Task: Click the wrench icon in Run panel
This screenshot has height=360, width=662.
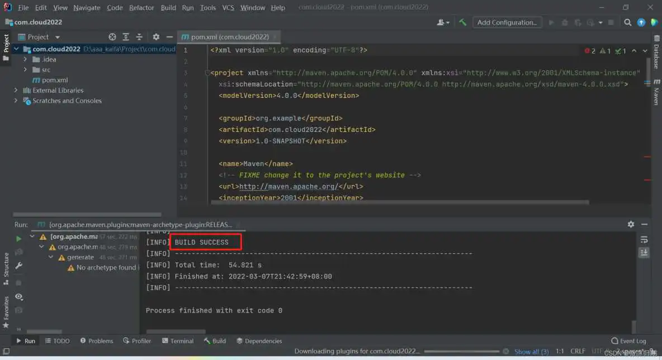Action: click(19, 266)
